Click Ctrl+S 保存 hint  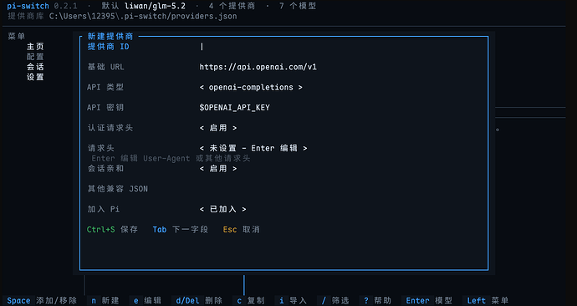click(x=112, y=229)
